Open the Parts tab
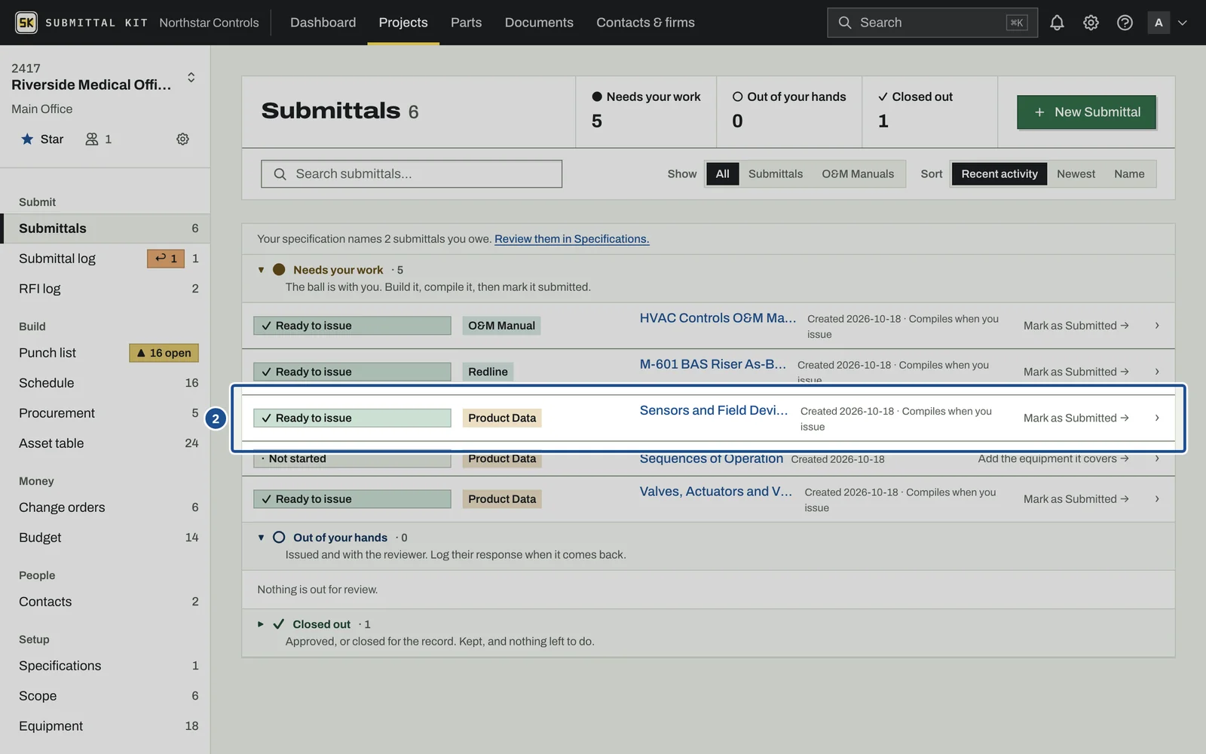1206x754 pixels. pyautogui.click(x=466, y=23)
